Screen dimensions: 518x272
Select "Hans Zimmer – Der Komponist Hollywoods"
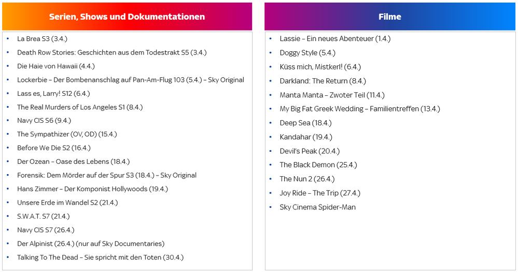92,189
